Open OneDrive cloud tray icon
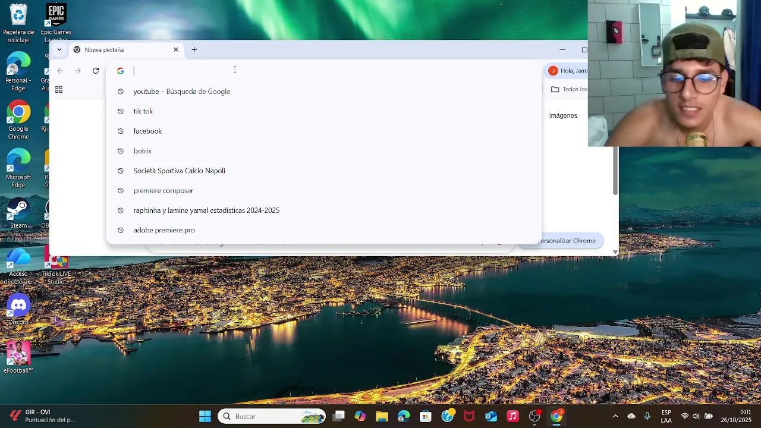761x428 pixels. 631,416
